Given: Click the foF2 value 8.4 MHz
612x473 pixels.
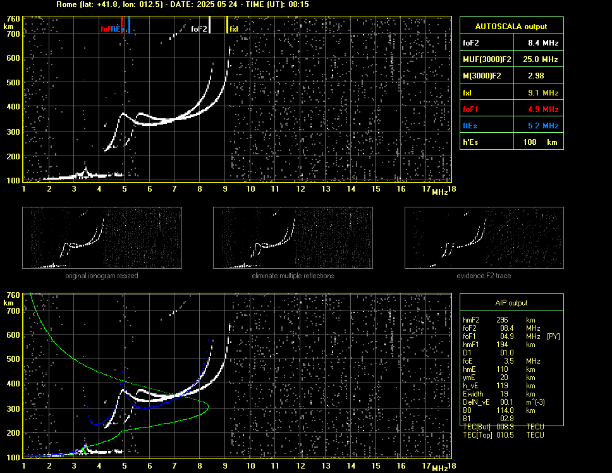Looking at the screenshot, I should tap(543, 43).
